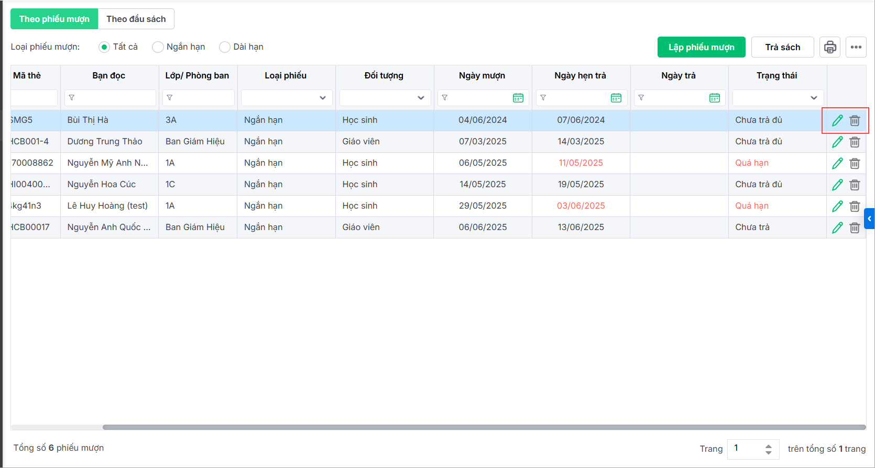Sort by Trạng thái column header
This screenshot has height=468, width=875.
pyautogui.click(x=777, y=75)
